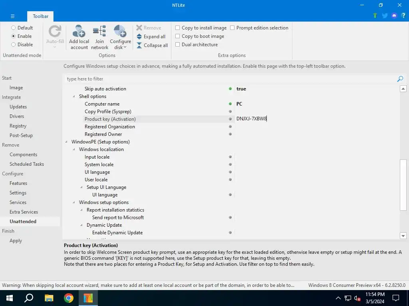
Task: Open the Image page
Action: (16, 88)
